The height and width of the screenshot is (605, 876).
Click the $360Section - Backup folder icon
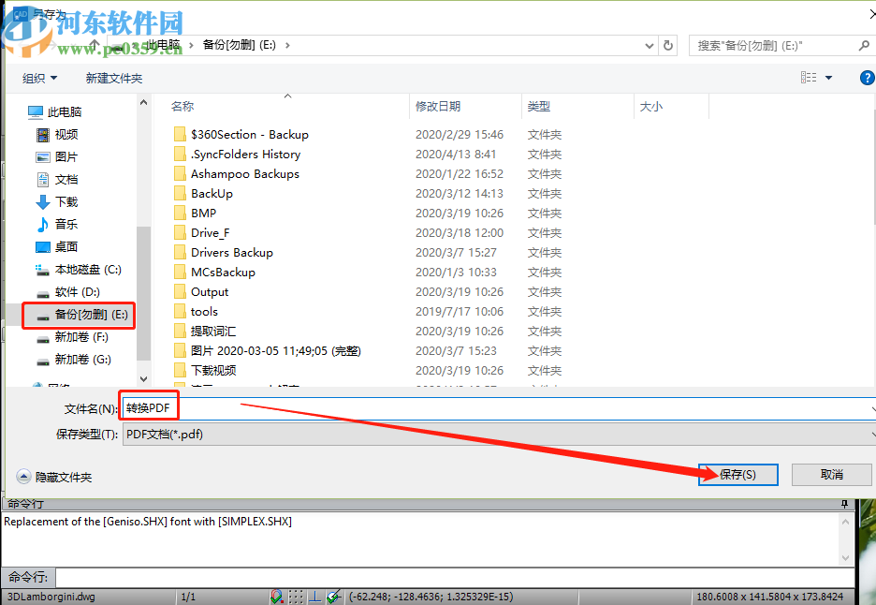180,134
